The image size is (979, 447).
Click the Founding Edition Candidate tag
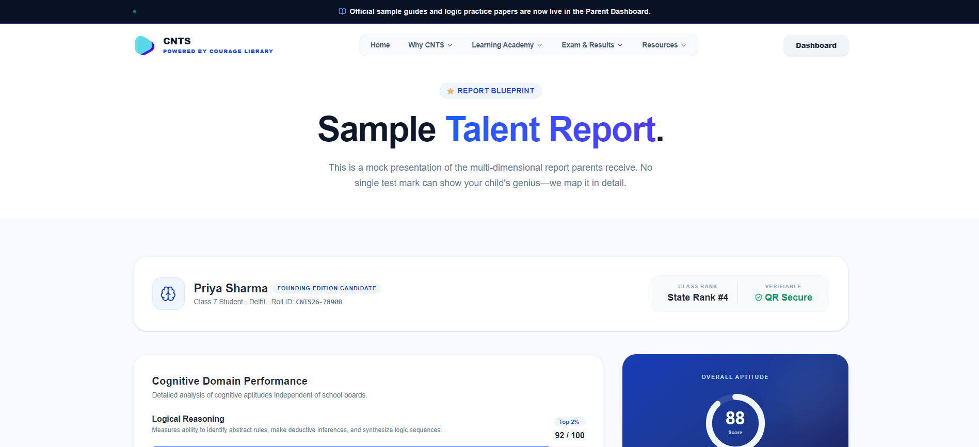pos(327,288)
